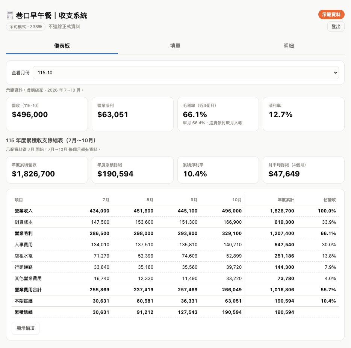
Task: Click the 434,000 cell in 營業收入 row
Action: [x=99, y=211]
